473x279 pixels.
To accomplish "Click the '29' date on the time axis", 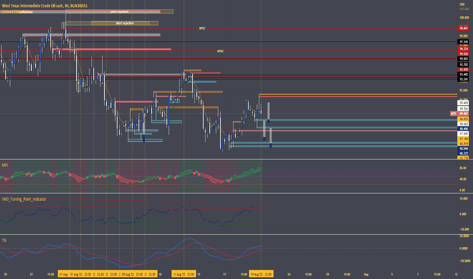I will pyautogui.click(x=327, y=274).
